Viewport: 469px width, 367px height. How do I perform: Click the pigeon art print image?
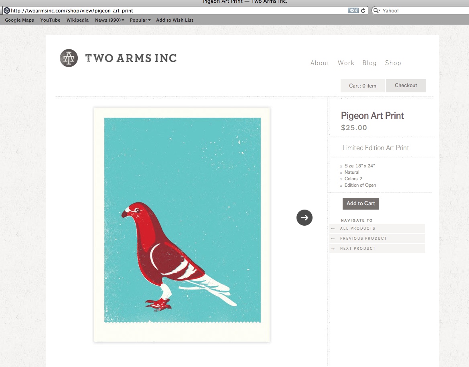tap(182, 224)
